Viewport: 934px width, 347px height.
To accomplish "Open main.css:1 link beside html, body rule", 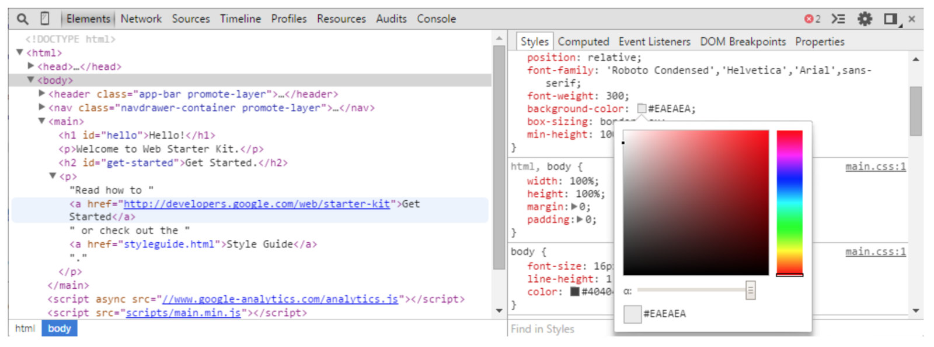I will [876, 167].
